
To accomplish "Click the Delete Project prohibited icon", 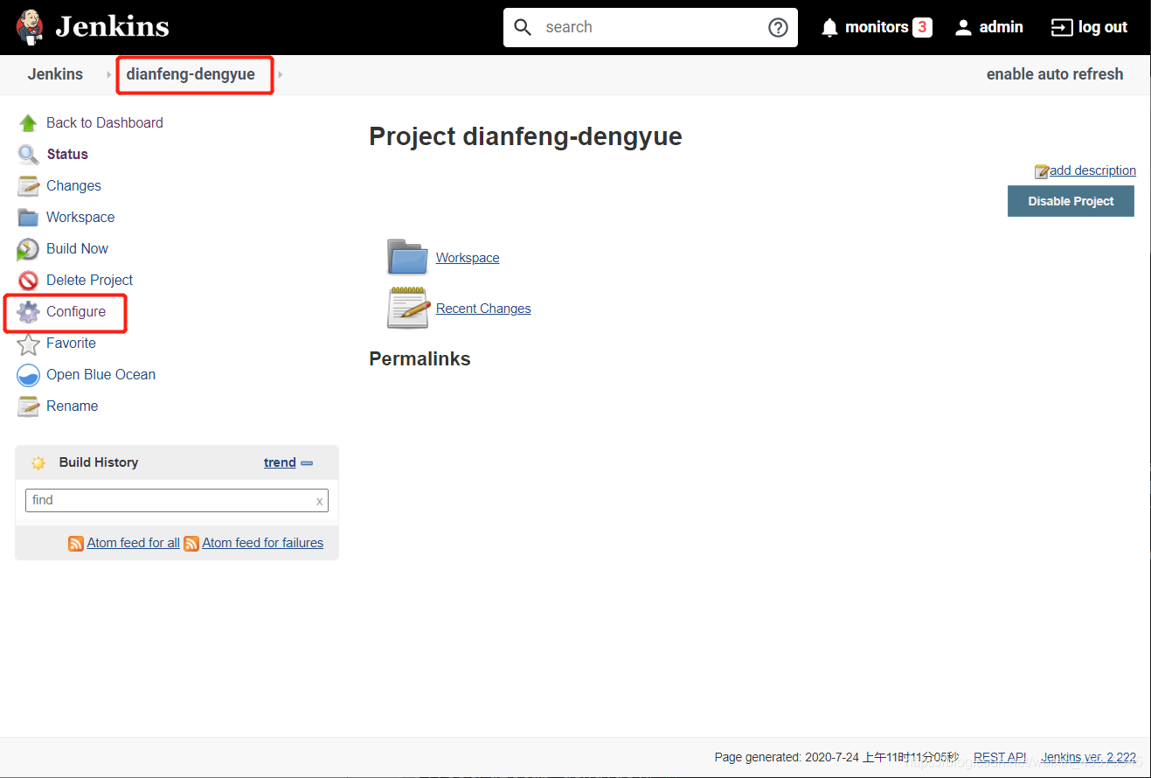I will coord(28,281).
